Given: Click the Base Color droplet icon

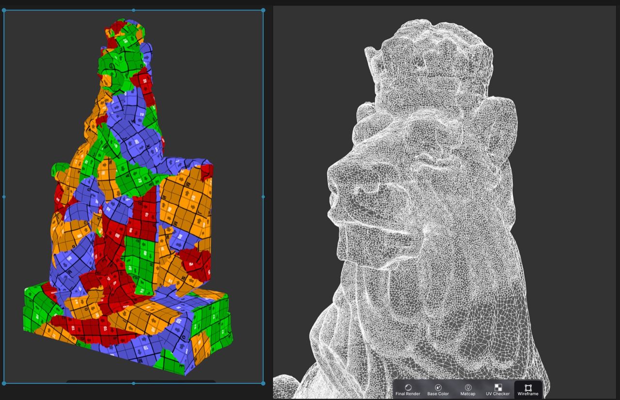Looking at the screenshot, I should [437, 388].
